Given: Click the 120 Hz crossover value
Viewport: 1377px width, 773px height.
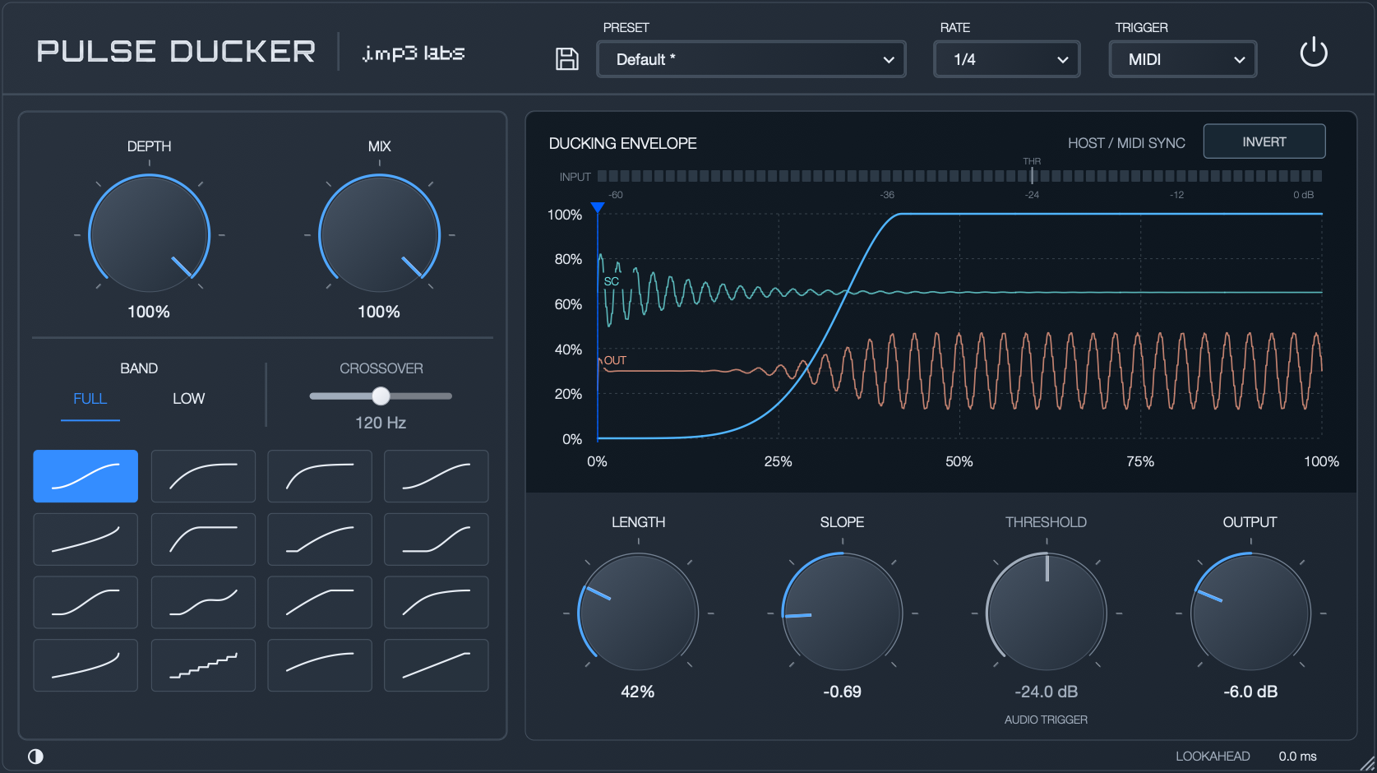Looking at the screenshot, I should [x=381, y=423].
